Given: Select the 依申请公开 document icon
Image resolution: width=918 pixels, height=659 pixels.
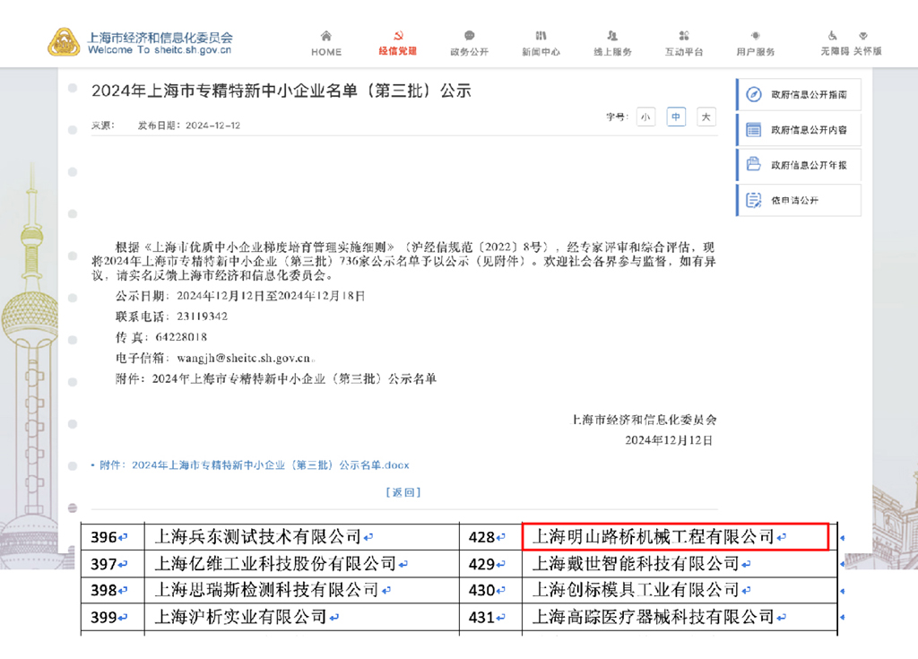Looking at the screenshot, I should tap(751, 200).
